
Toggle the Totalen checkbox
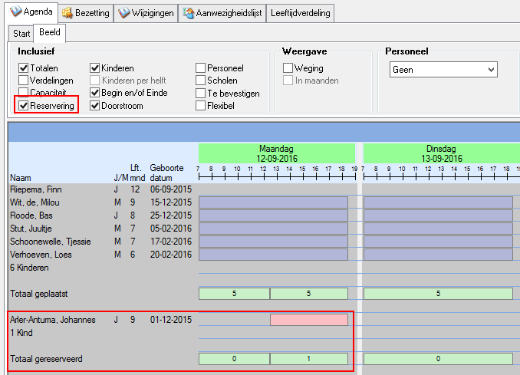[24, 68]
